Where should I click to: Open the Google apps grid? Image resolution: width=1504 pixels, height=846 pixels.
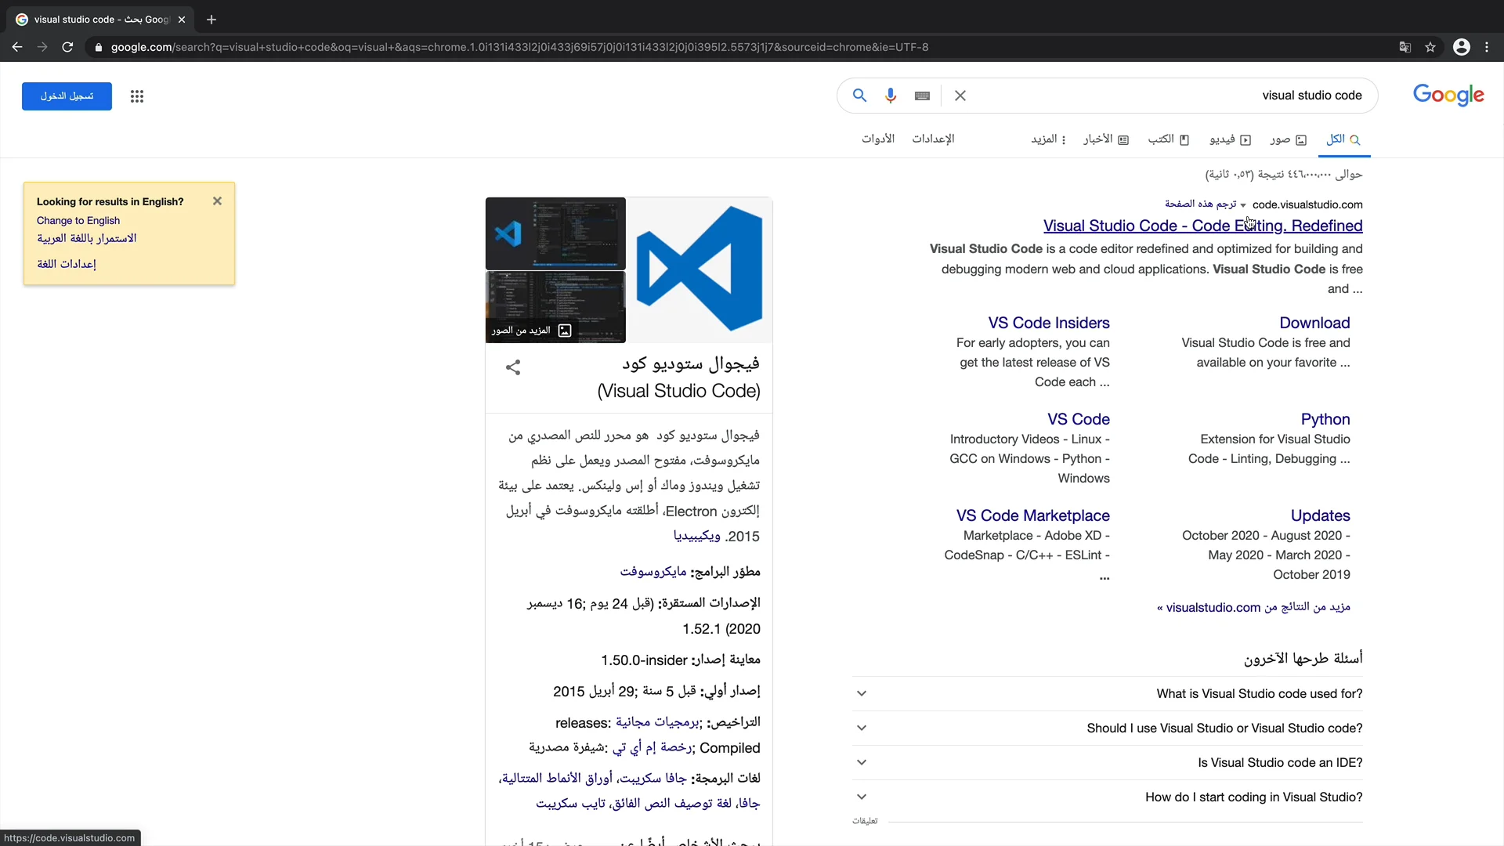[137, 96]
